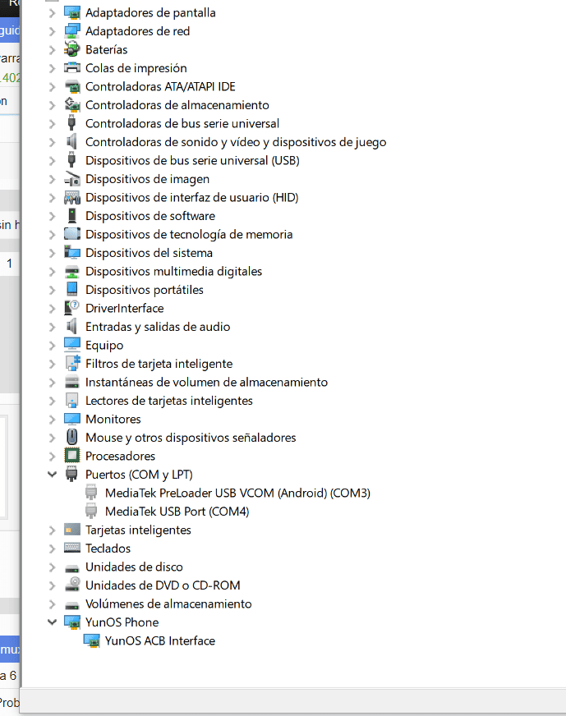566x716 pixels.
Task: Click the Dispositivos de interfaz de usuario (HID) icon
Action: pyautogui.click(x=71, y=197)
